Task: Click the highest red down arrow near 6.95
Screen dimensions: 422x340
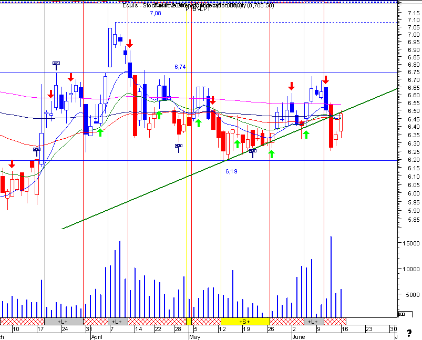Action: [130, 44]
